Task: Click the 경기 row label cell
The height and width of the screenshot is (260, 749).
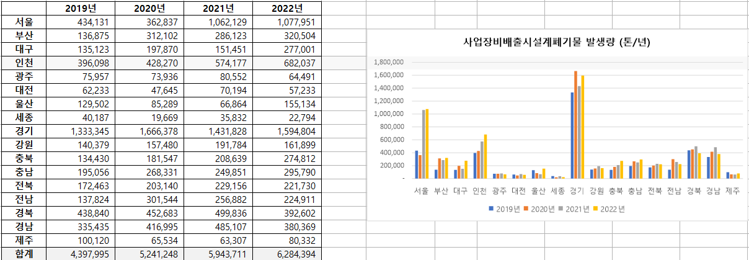Action: 24,130
